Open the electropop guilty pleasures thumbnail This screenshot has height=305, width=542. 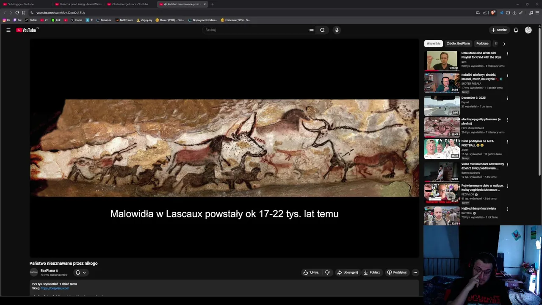click(x=442, y=127)
